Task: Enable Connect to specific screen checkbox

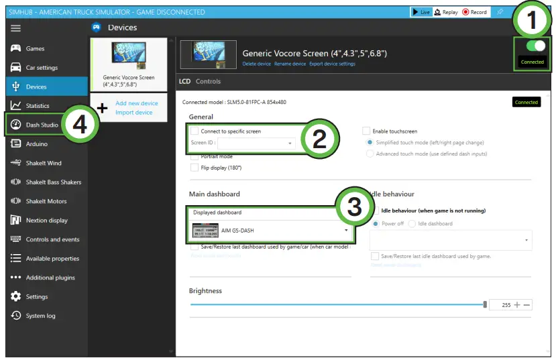Action: (194, 131)
